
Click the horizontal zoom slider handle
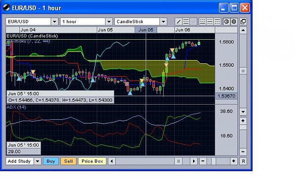[213, 161]
